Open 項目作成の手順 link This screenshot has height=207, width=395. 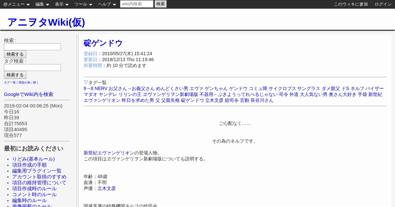[29, 165]
